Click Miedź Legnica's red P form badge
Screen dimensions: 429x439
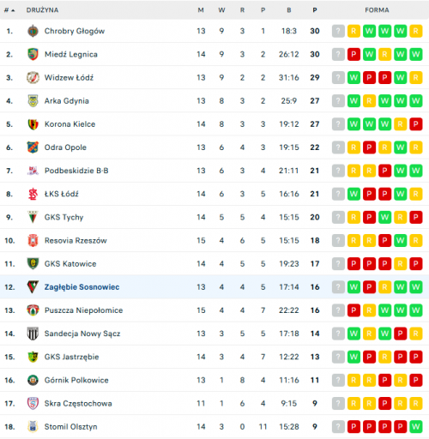[x=353, y=54]
